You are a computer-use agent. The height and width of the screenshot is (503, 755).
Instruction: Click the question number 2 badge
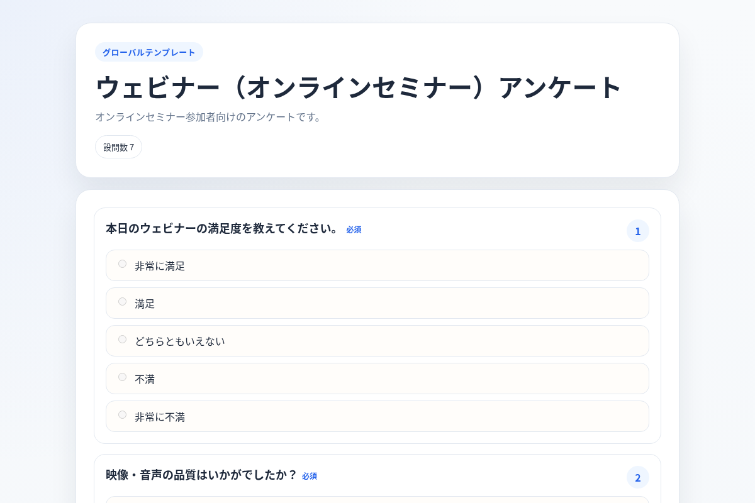(638, 477)
